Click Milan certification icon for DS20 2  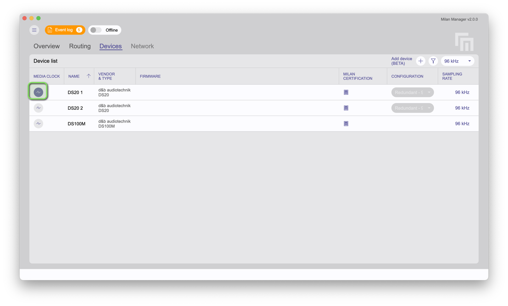click(x=346, y=108)
